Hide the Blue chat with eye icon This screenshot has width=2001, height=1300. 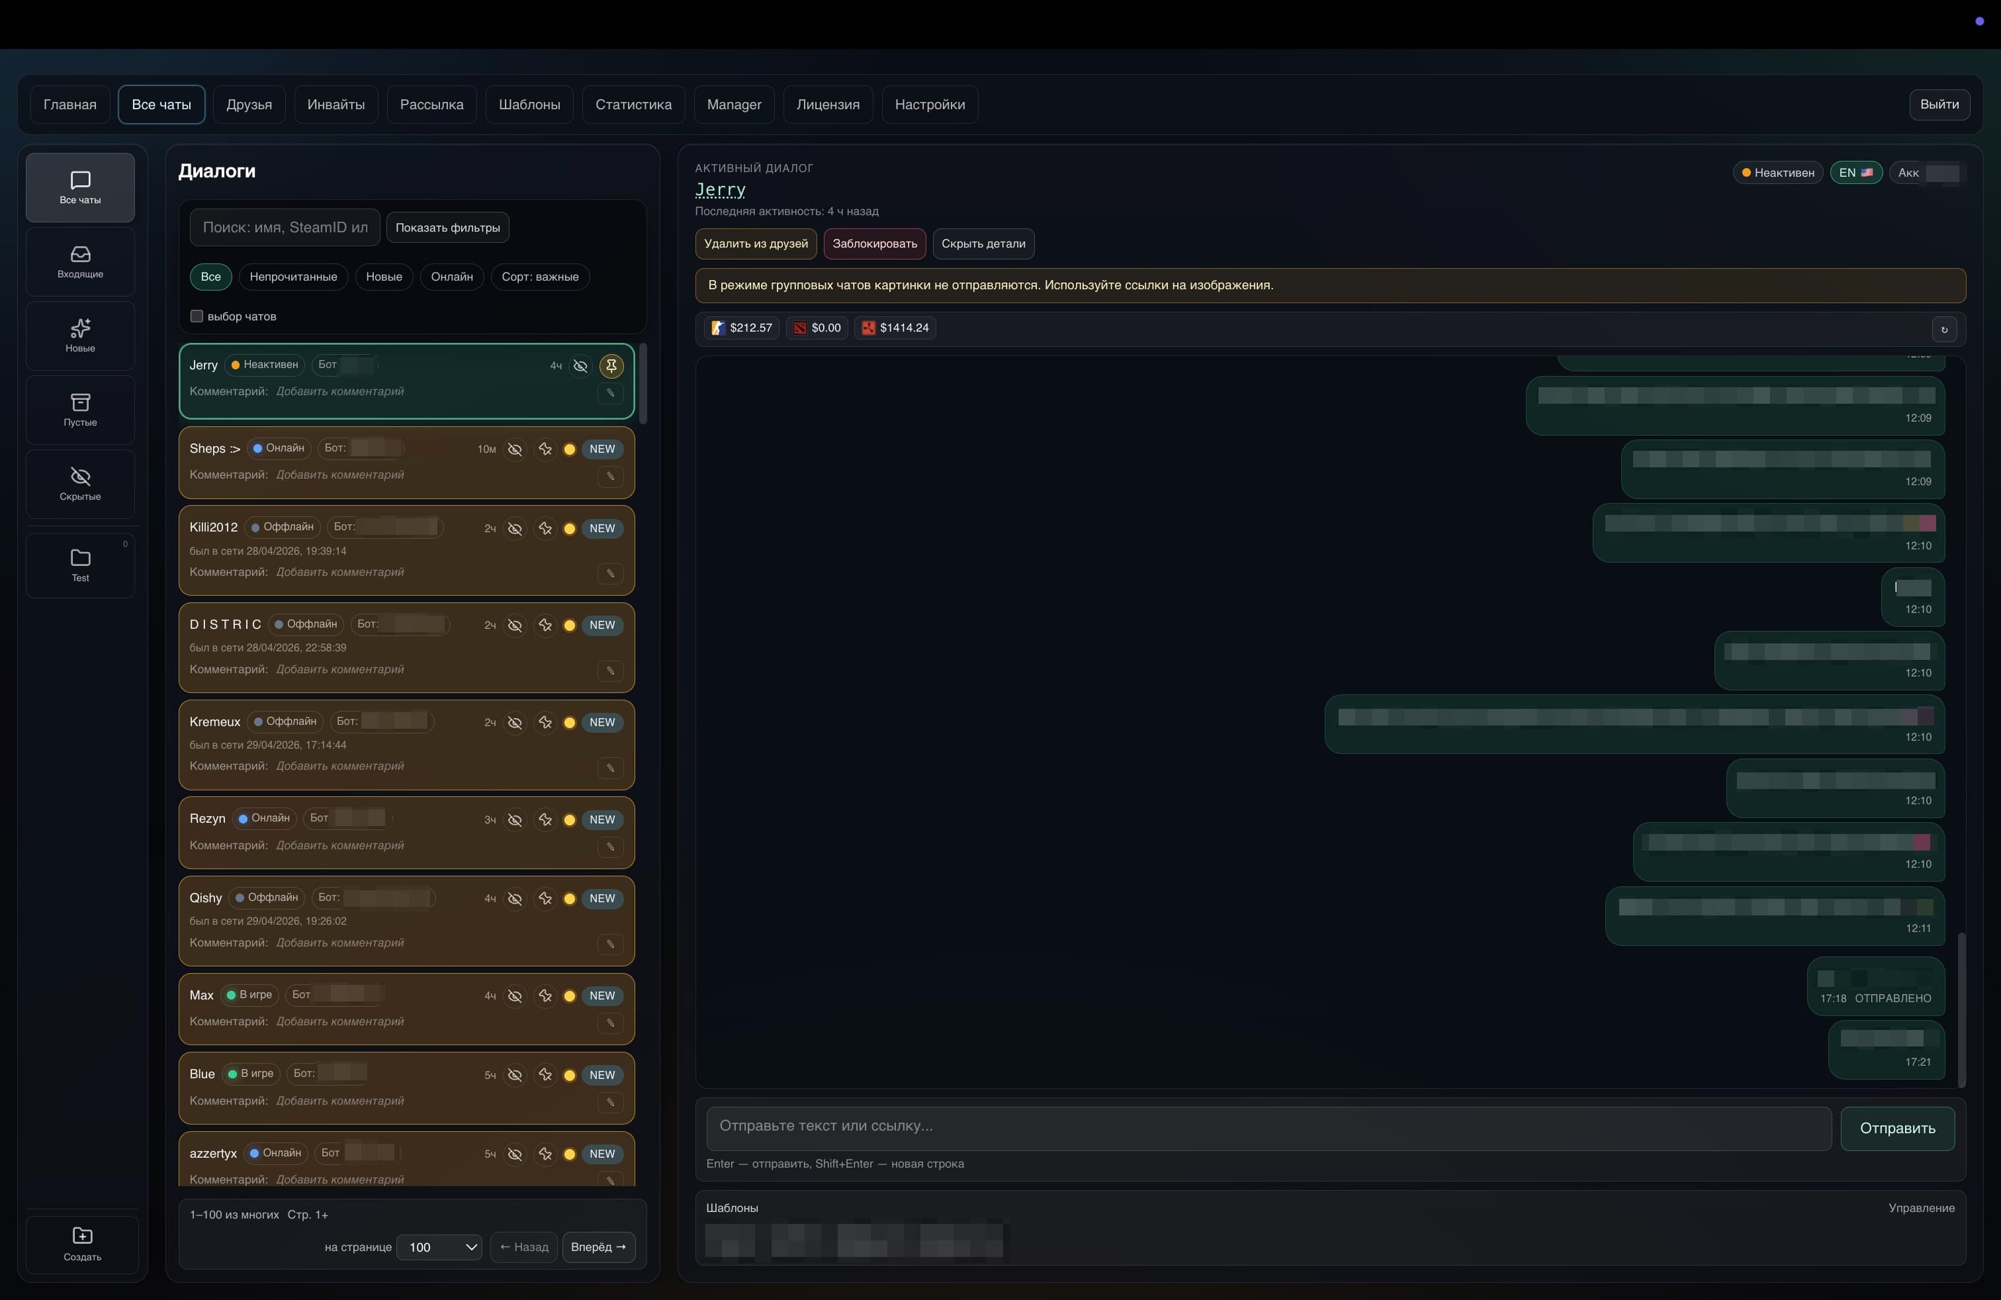[515, 1075]
